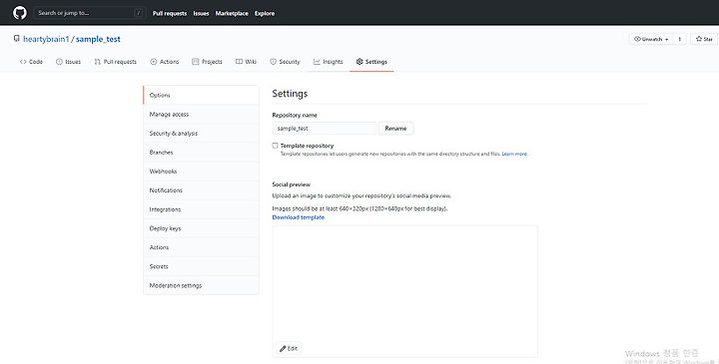This screenshot has height=364, width=719.
Task: Open the Insights tab with graph icon
Action: pyautogui.click(x=328, y=62)
